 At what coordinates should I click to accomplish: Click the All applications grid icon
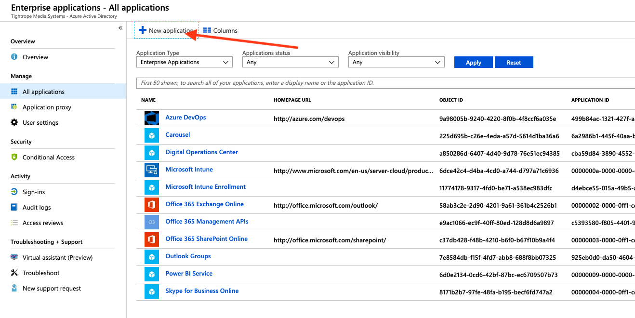click(14, 92)
